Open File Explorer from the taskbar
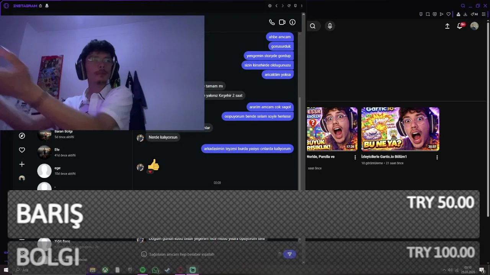The height and width of the screenshot is (275, 490). tap(92, 270)
